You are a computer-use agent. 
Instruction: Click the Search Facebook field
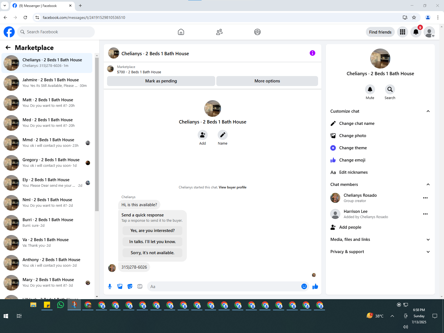(56, 32)
